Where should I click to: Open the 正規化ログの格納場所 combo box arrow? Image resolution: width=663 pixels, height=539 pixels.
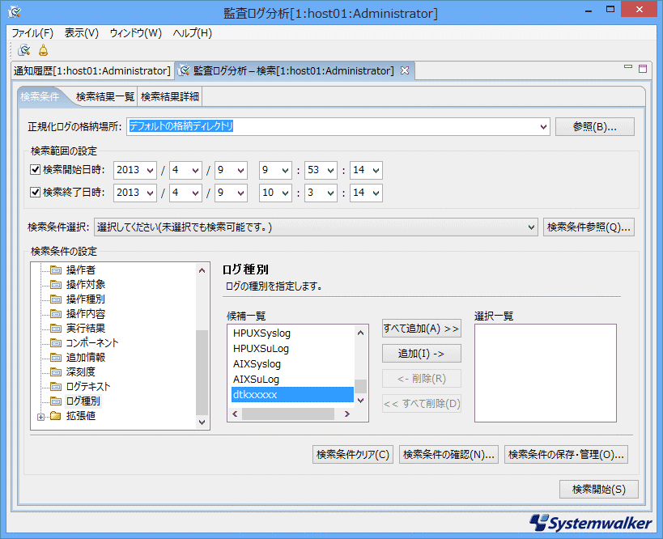click(543, 127)
